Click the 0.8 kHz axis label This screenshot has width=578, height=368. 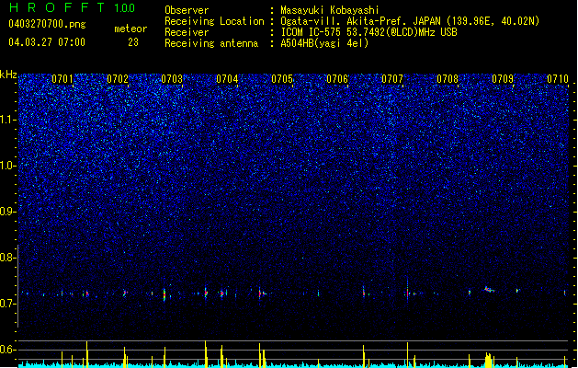coord(8,258)
